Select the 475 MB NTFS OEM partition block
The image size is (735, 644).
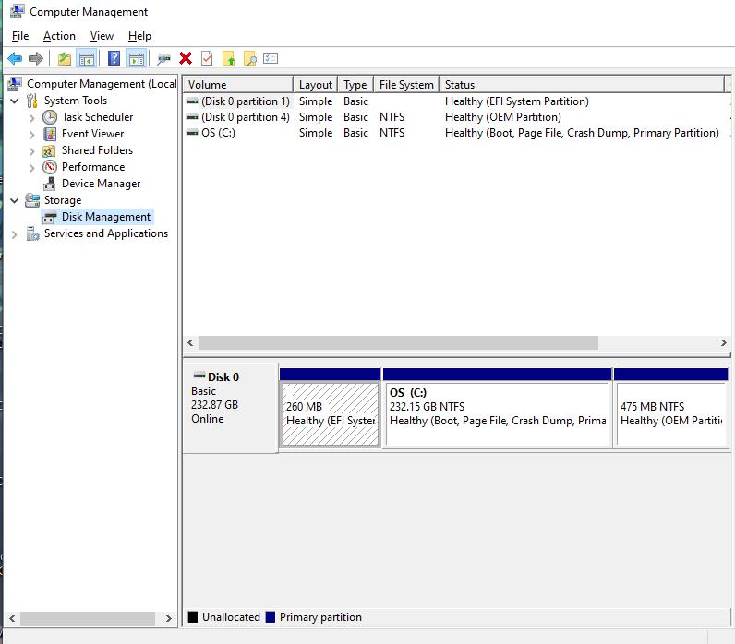(671, 408)
